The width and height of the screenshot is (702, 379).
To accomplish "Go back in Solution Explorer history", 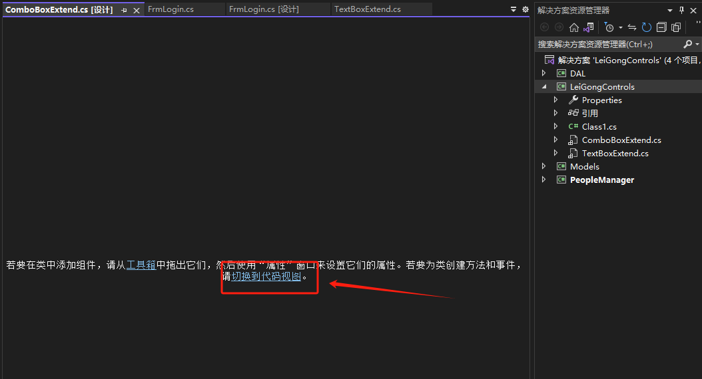I will point(544,27).
